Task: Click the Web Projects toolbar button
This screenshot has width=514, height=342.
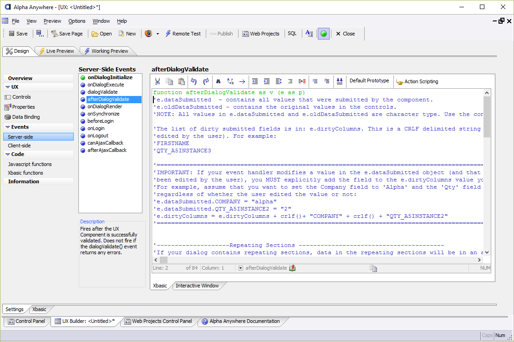Action: [261, 33]
